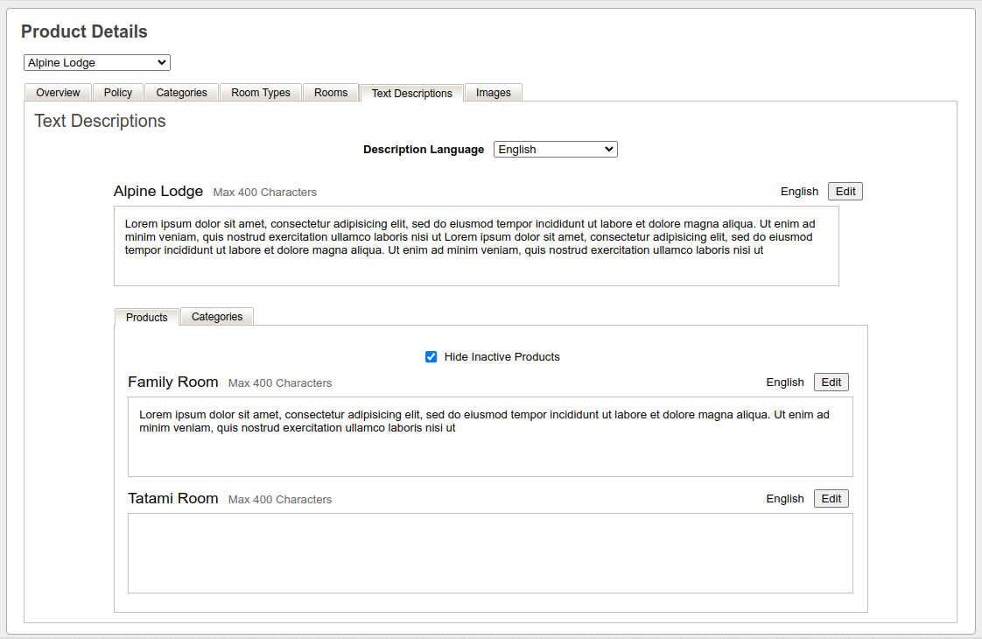Click the Text Descriptions tab
Viewport: 982px width, 639px height.
(x=411, y=94)
